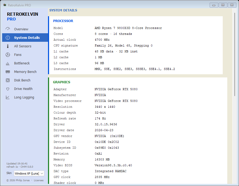Image resolution: width=239 pixels, height=186 pixels.
Task: Click the Instructions 'MMX, SSE, SSE2...' value
Action: pyautogui.click(x=135, y=69)
